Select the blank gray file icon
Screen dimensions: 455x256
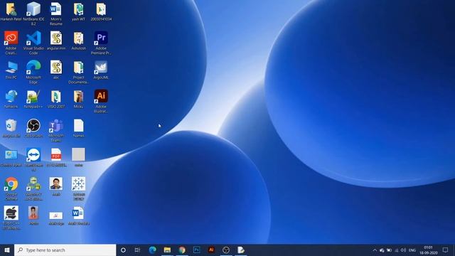(78, 155)
